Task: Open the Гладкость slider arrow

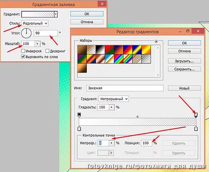Action: point(112,107)
